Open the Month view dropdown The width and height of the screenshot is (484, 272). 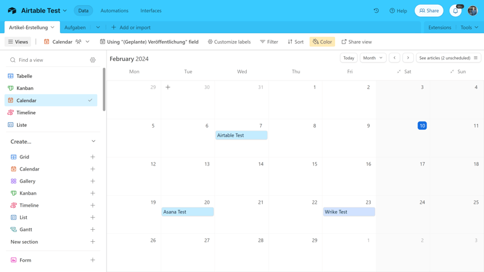372,58
